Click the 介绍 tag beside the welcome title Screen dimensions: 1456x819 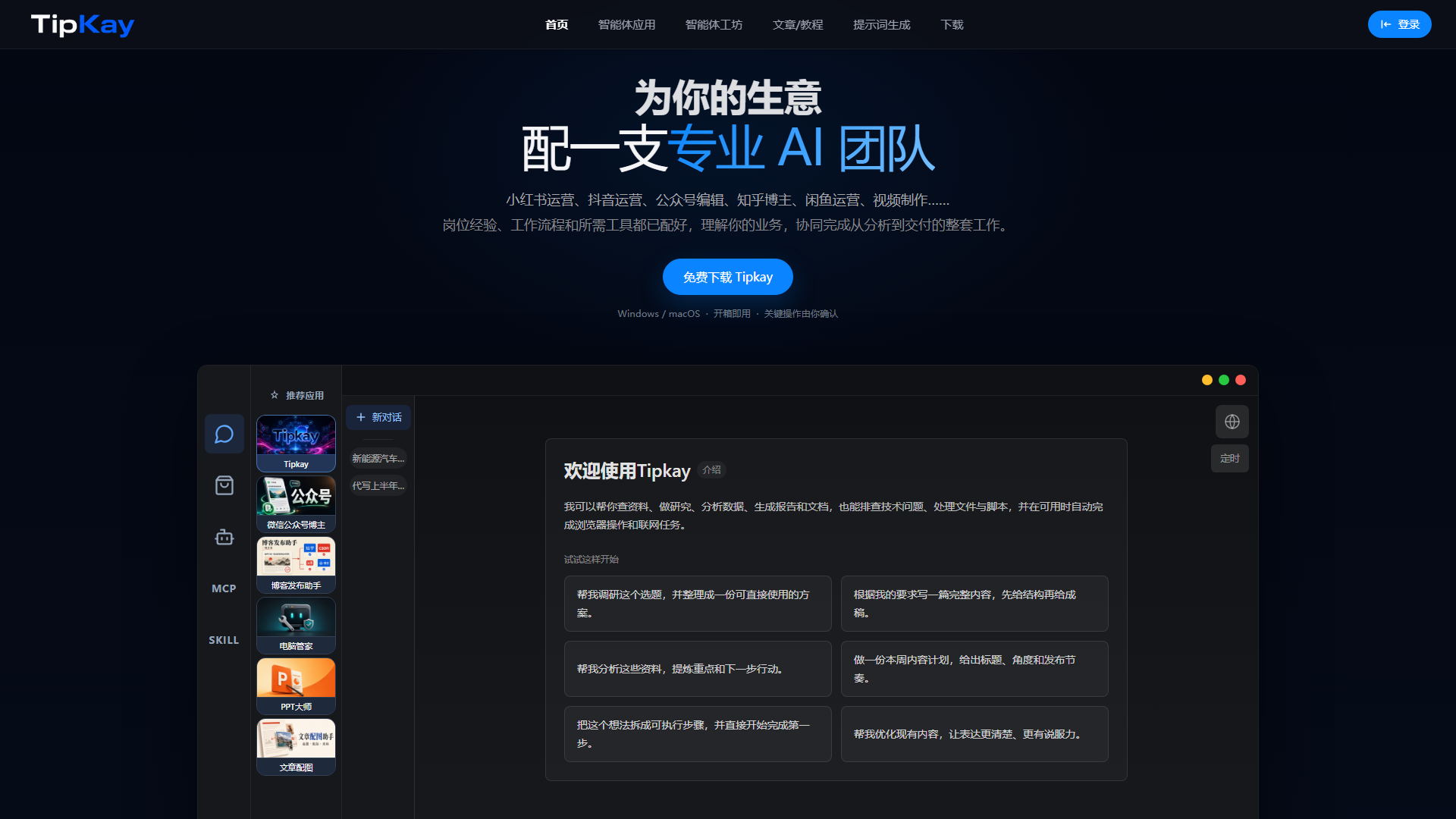pos(711,470)
